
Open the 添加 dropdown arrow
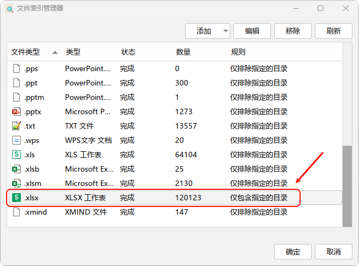[225, 31]
